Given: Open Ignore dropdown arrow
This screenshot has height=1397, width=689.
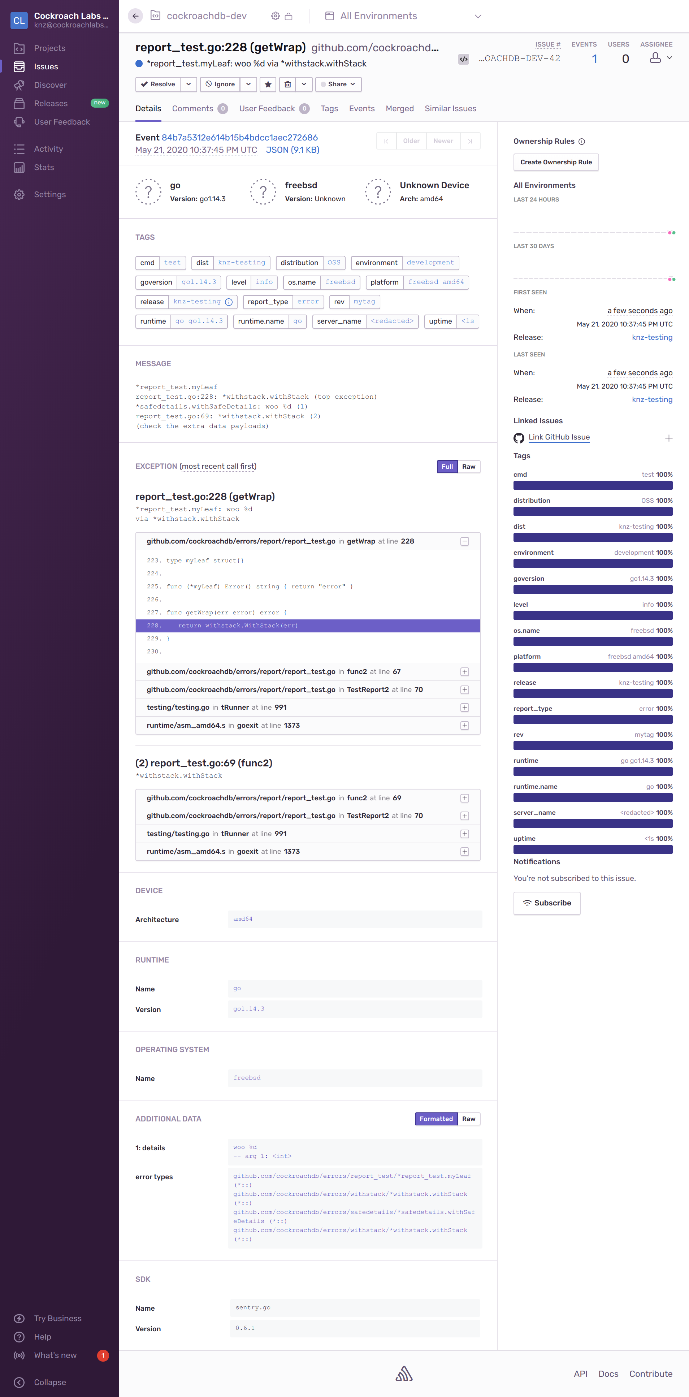Looking at the screenshot, I should point(248,84).
